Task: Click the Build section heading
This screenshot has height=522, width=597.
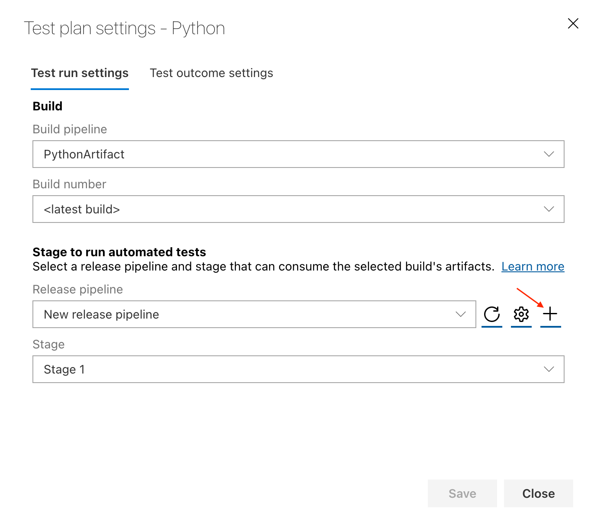Action: coord(47,106)
